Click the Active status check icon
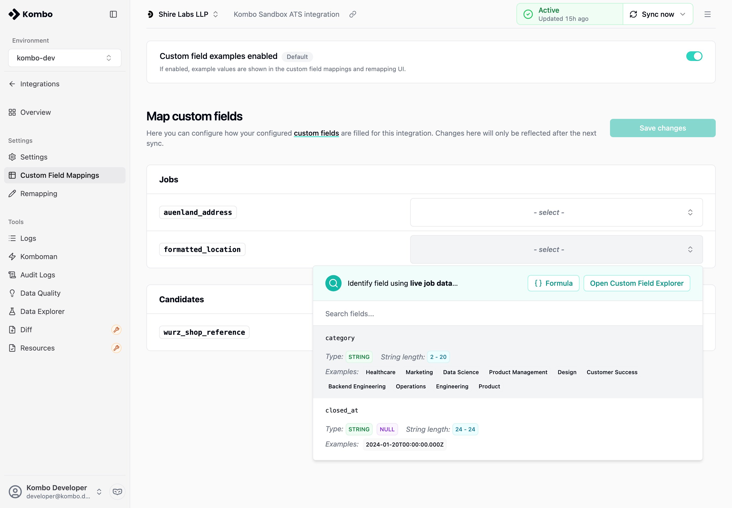The width and height of the screenshot is (732, 508). click(528, 14)
